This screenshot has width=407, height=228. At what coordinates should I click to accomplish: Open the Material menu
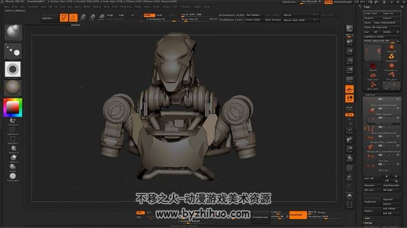[x=97, y=7]
